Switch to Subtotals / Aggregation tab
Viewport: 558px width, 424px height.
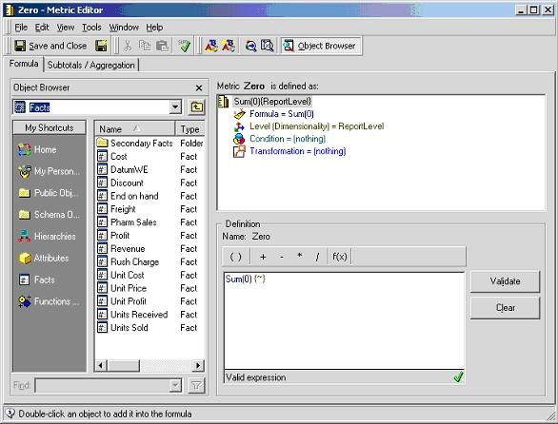pyautogui.click(x=91, y=65)
